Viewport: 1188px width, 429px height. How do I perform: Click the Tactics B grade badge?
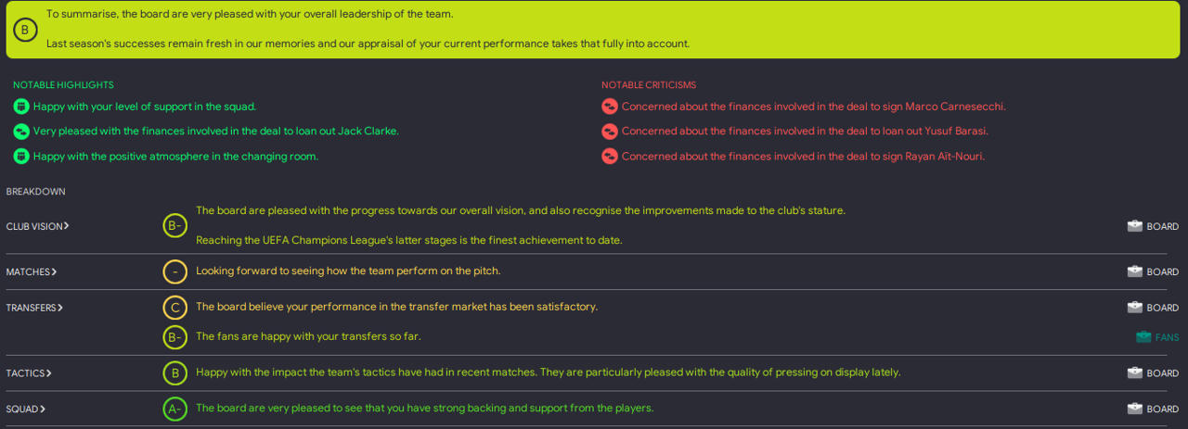pos(174,373)
